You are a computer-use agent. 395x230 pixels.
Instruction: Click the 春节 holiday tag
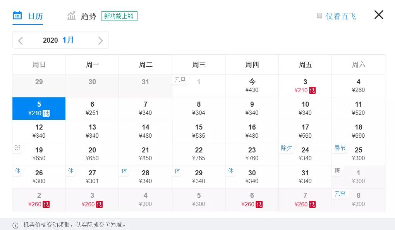[x=340, y=148]
